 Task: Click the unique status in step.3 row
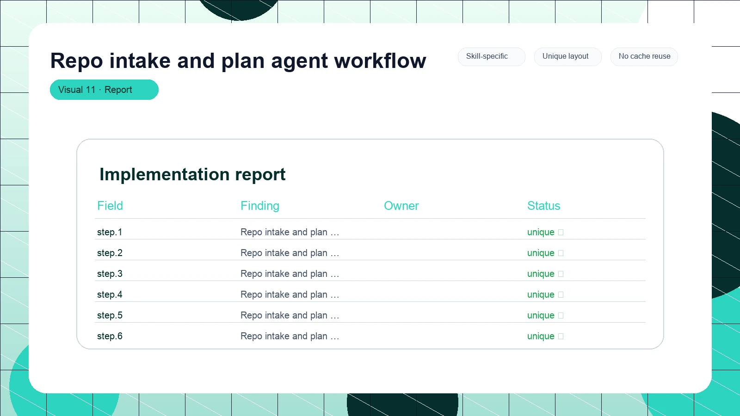[545, 274]
